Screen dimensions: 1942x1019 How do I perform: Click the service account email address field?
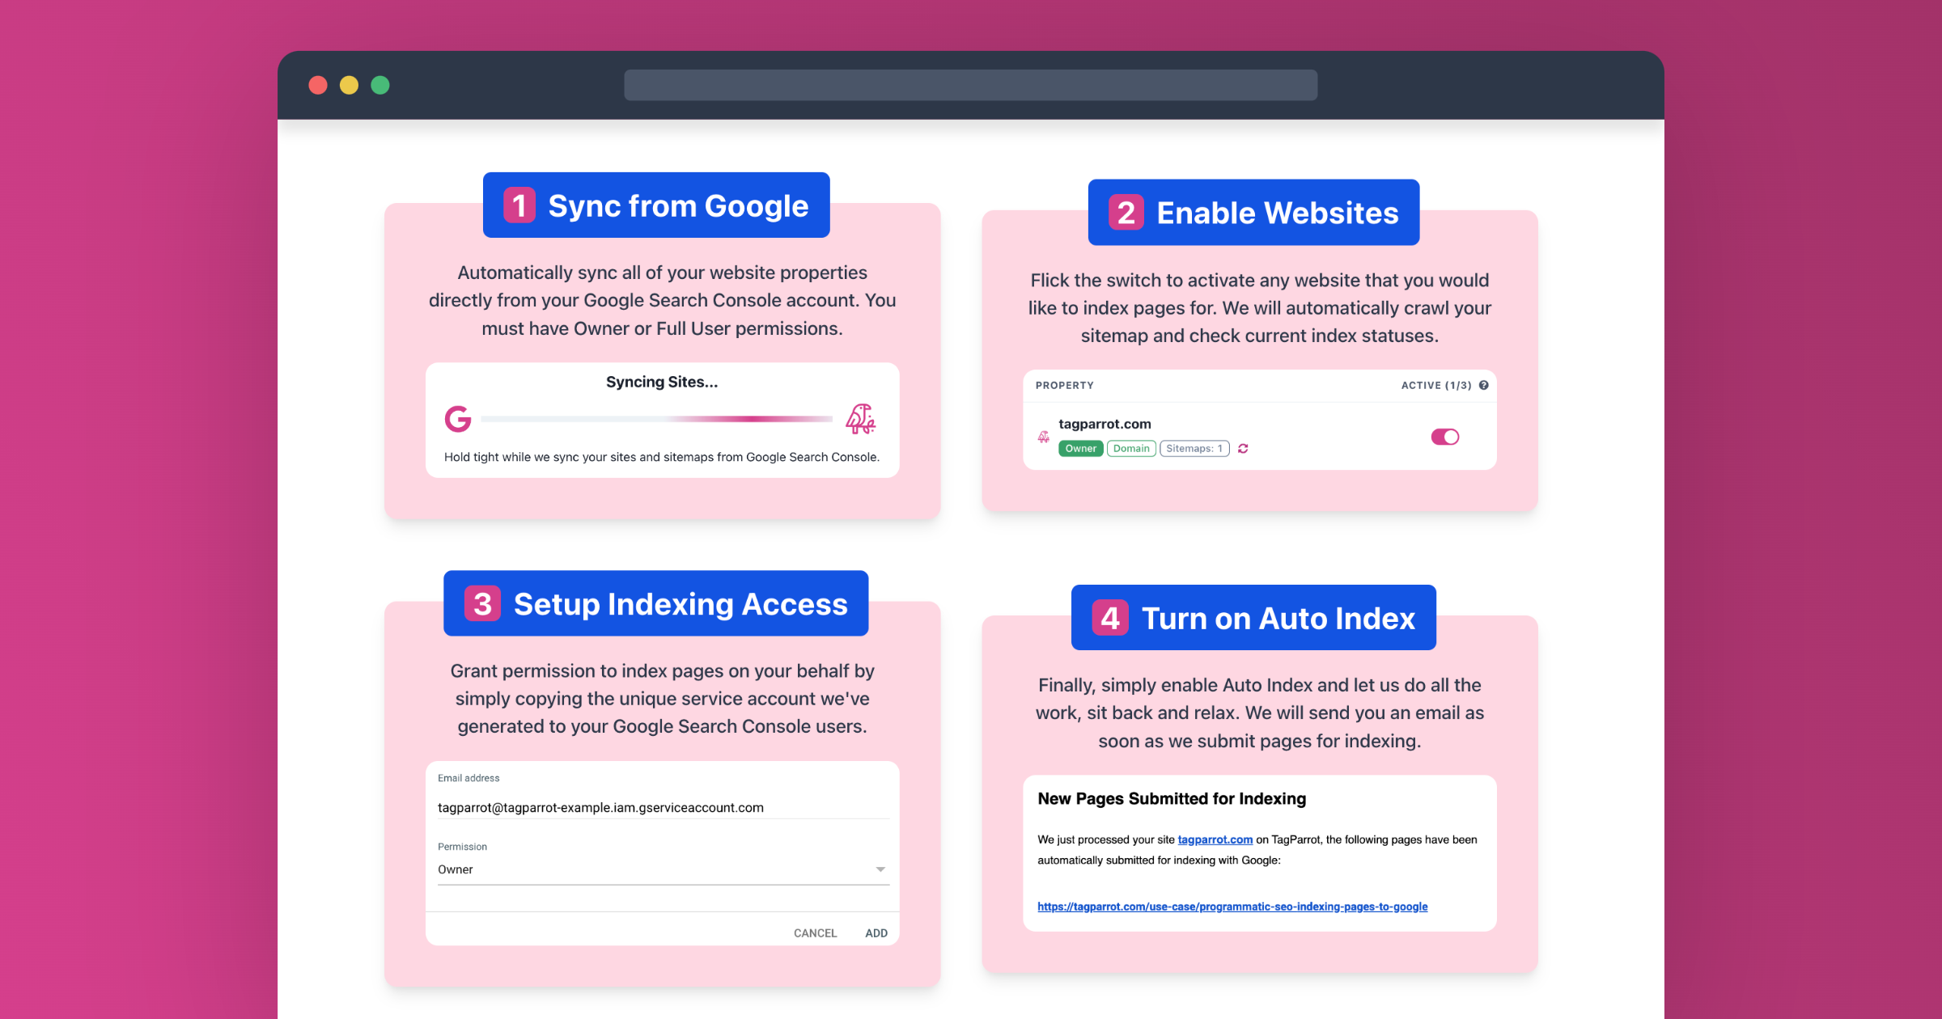[663, 807]
